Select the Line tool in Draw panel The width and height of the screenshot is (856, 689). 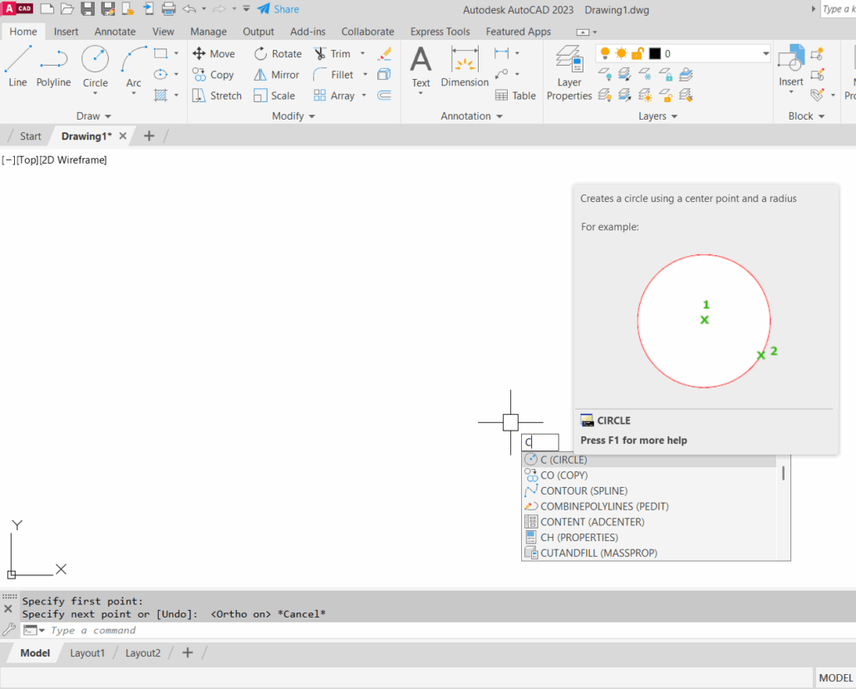pyautogui.click(x=17, y=66)
